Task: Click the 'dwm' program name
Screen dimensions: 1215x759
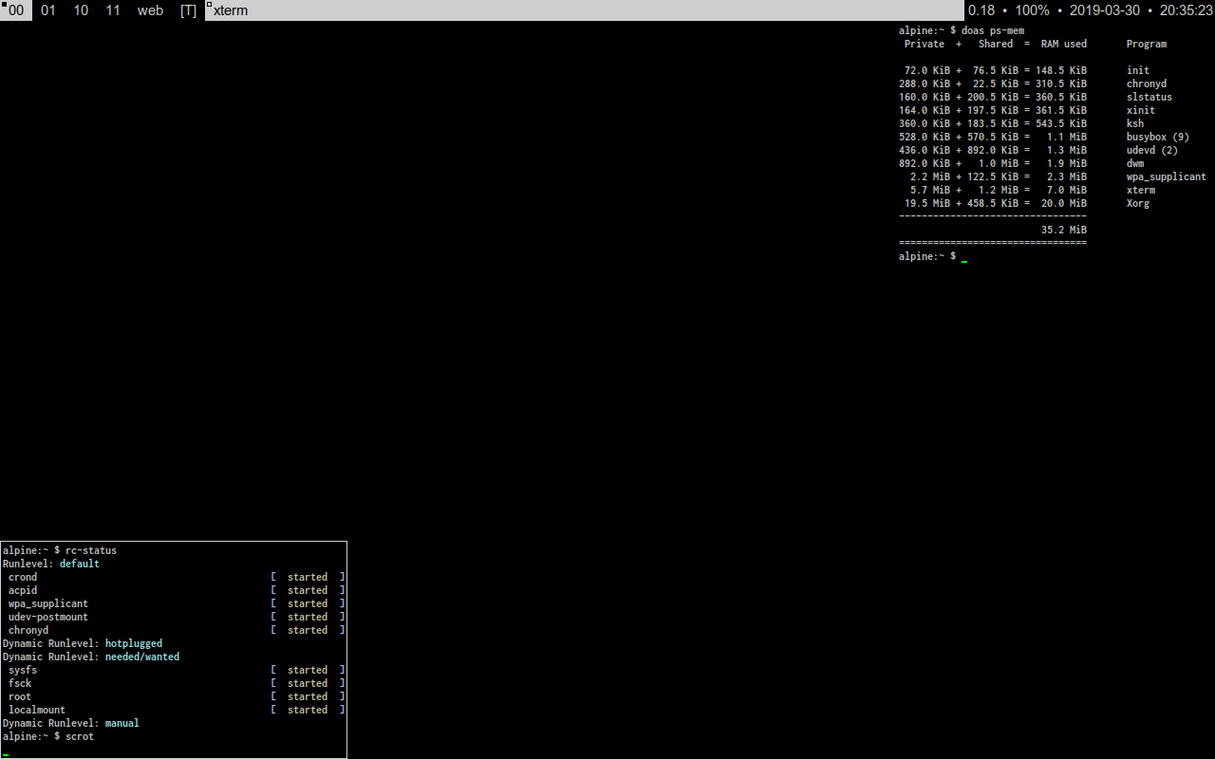Action: coord(1135,163)
